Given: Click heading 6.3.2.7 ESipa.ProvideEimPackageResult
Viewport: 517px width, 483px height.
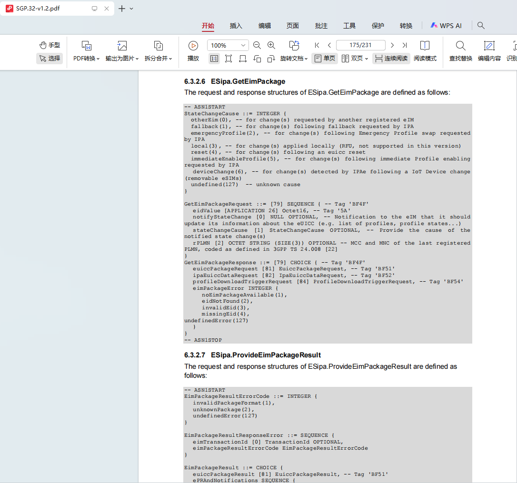Looking at the screenshot, I should pyautogui.click(x=253, y=355).
